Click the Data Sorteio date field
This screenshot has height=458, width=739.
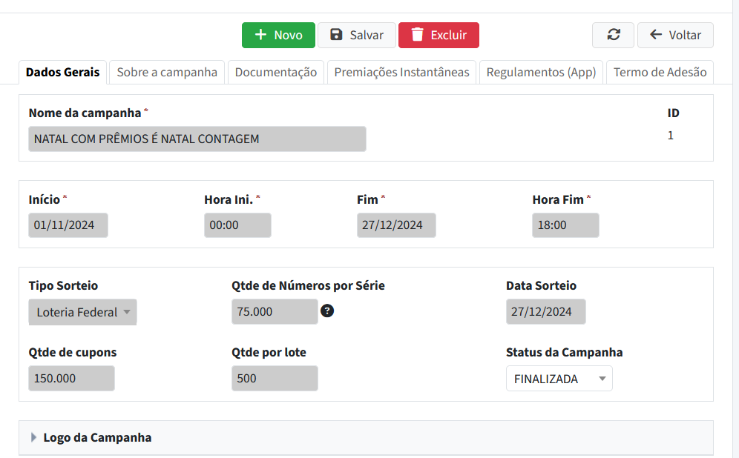(x=545, y=312)
